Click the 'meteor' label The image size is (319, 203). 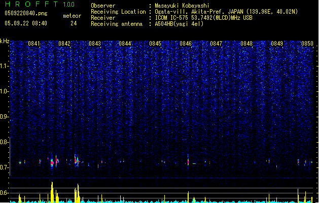(72, 16)
